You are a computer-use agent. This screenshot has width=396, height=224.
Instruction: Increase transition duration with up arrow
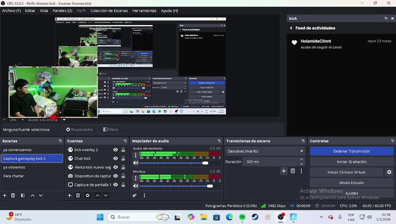[x=301, y=159]
